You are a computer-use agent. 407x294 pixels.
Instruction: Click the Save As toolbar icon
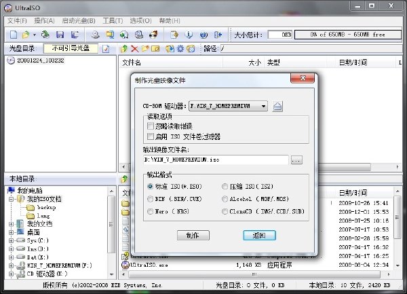pyautogui.click(x=75, y=35)
